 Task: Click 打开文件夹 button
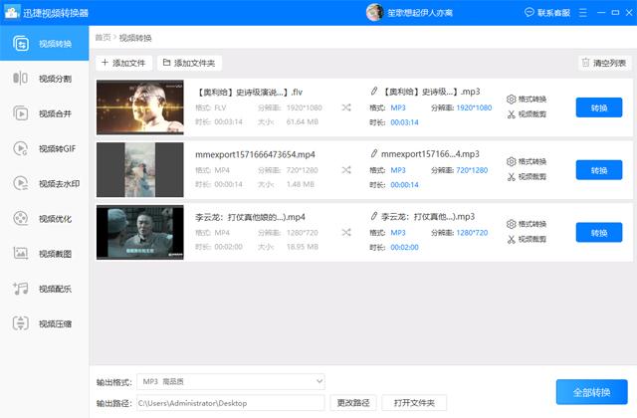(x=414, y=403)
